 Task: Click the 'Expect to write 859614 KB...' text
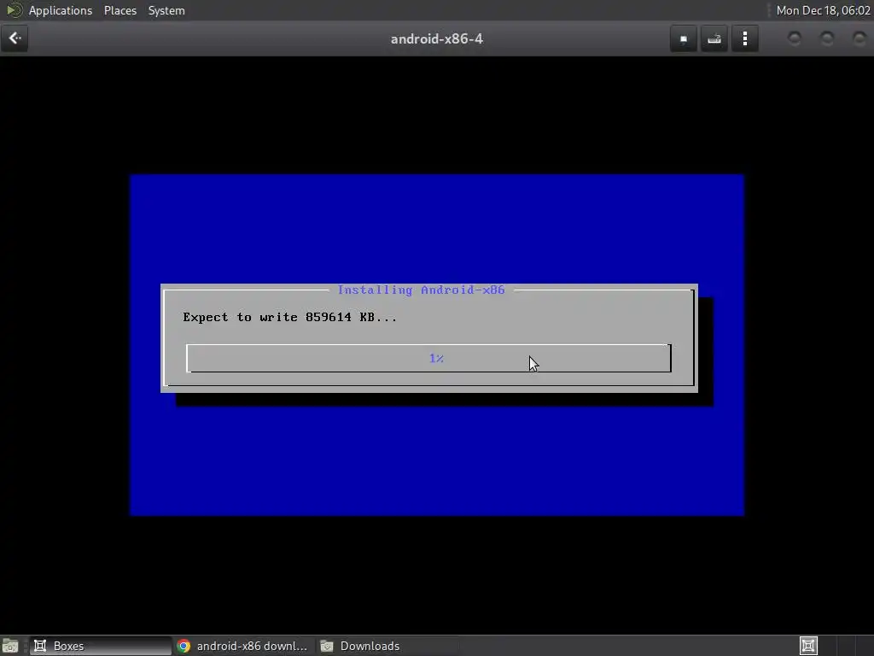[290, 318]
